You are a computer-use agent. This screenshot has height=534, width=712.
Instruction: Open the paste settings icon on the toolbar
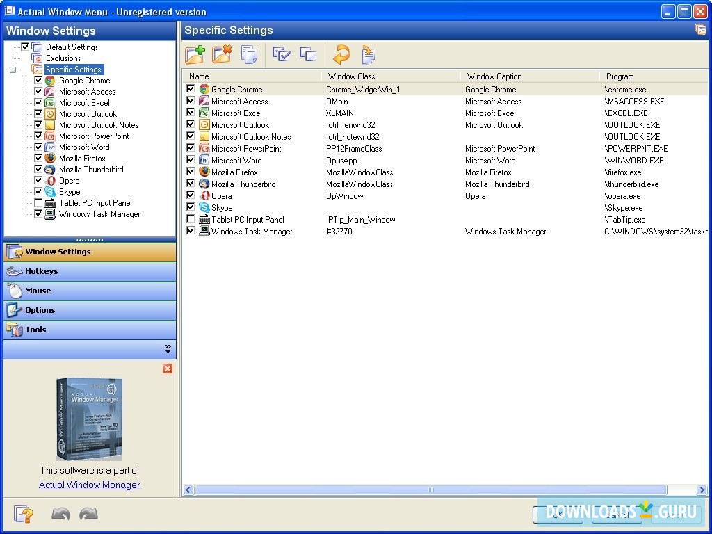click(x=367, y=55)
